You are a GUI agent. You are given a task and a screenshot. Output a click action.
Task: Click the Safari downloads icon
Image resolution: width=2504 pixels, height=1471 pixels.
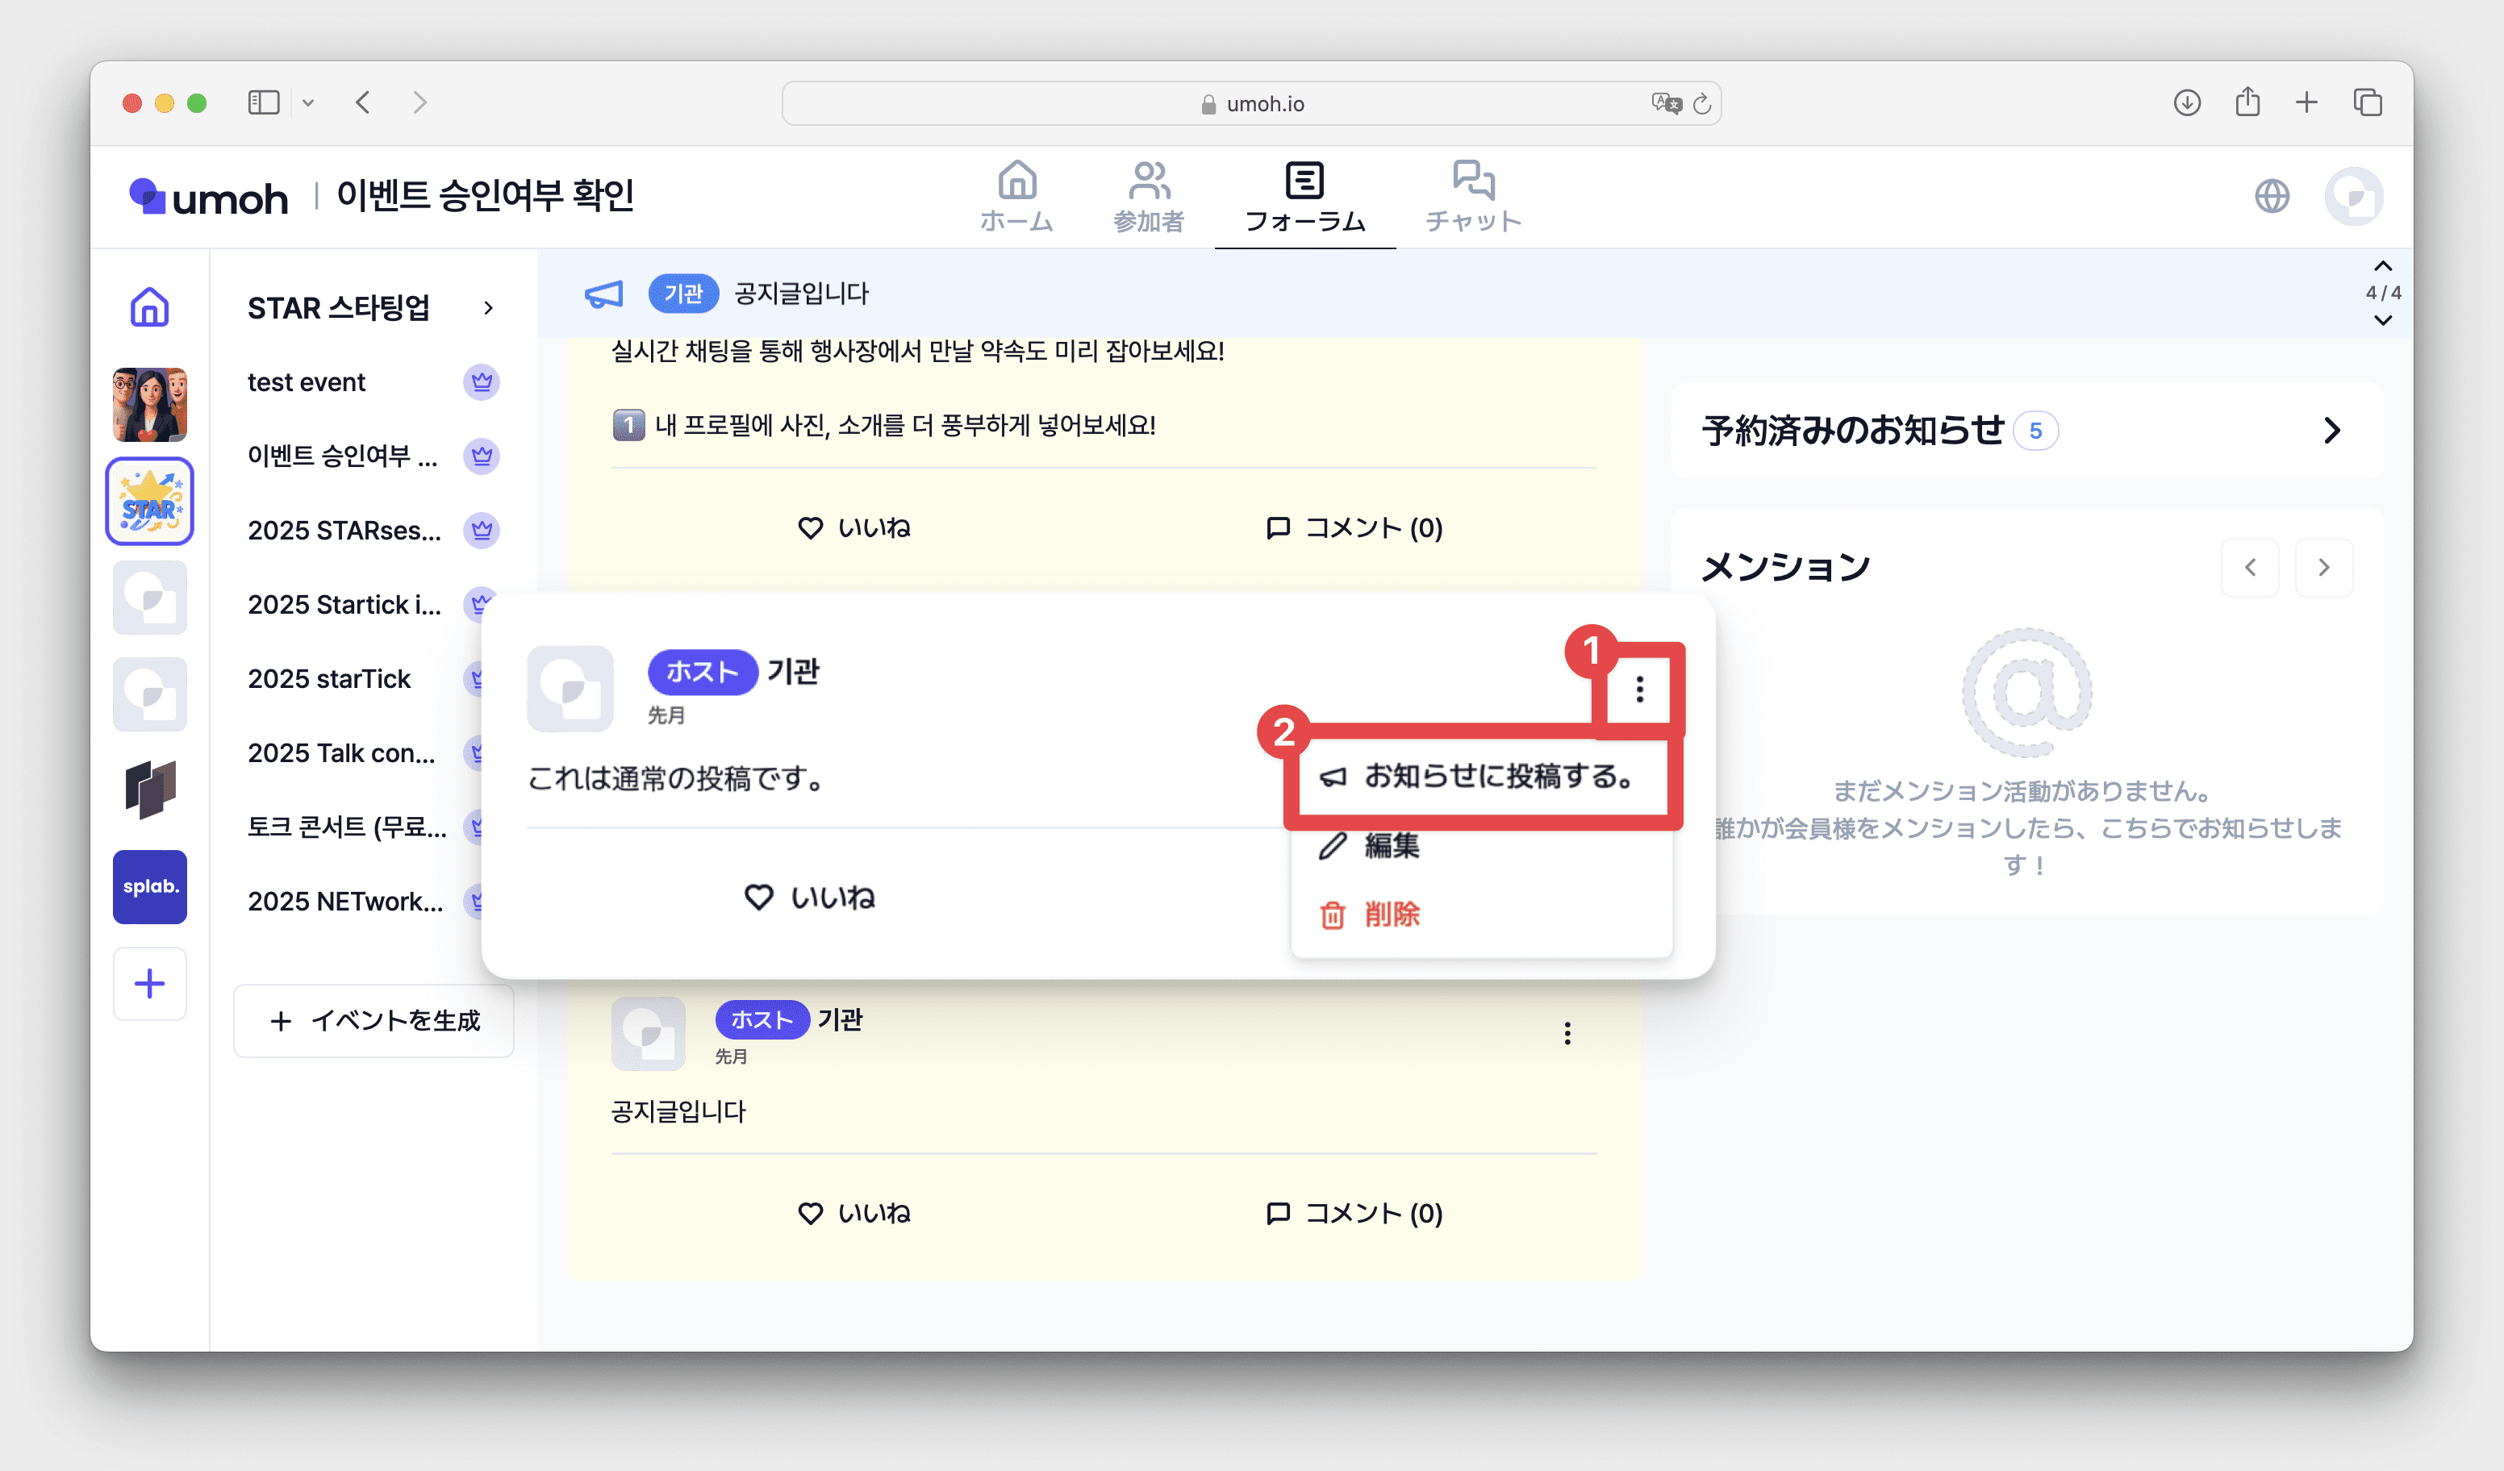(x=2186, y=102)
